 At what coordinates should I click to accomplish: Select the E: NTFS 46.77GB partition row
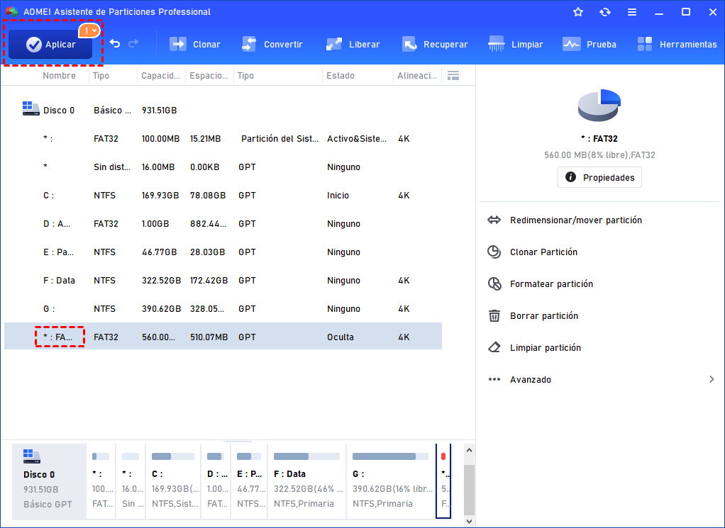tap(223, 252)
